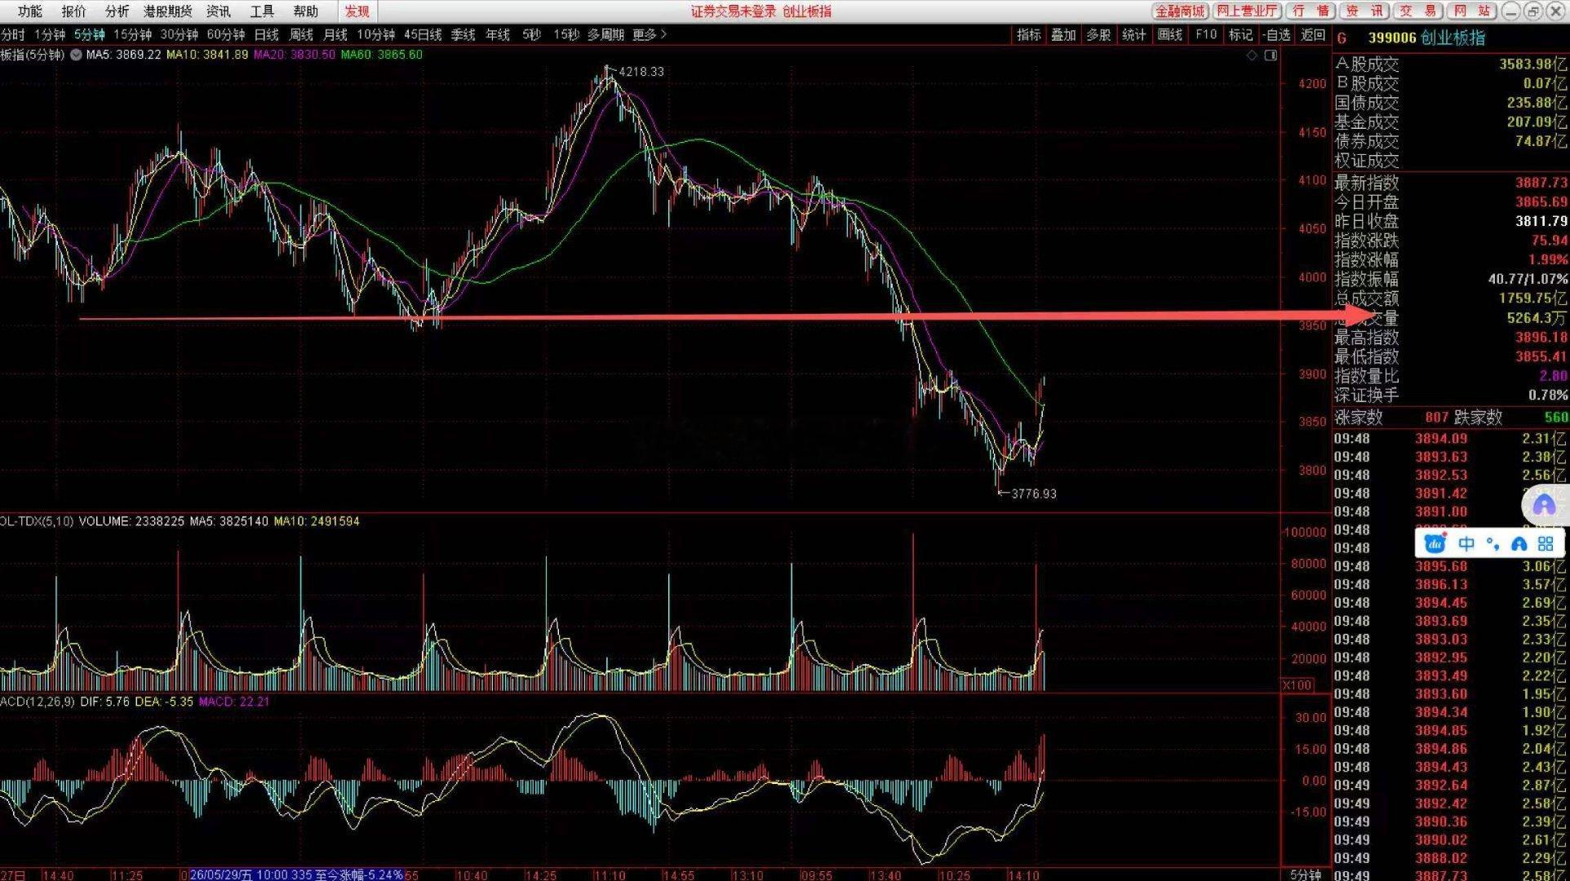Click the IME toolbar AI assistant icon
Viewport: 1570px width, 881px height.
tap(1519, 543)
